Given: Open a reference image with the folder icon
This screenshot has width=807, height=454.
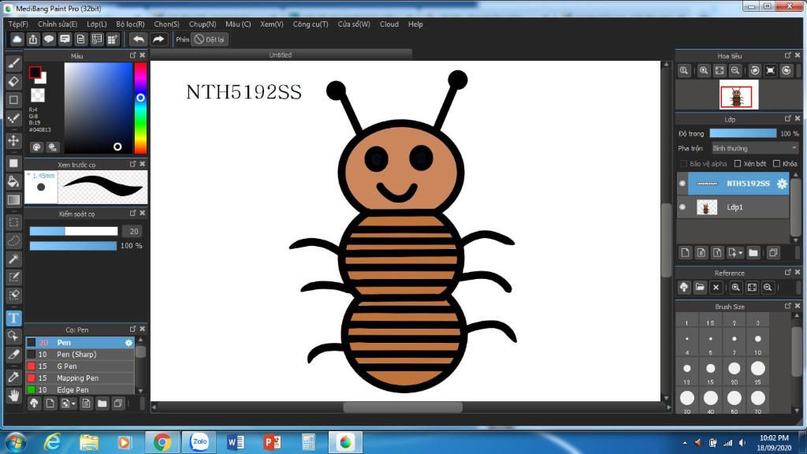Looking at the screenshot, I should [700, 287].
